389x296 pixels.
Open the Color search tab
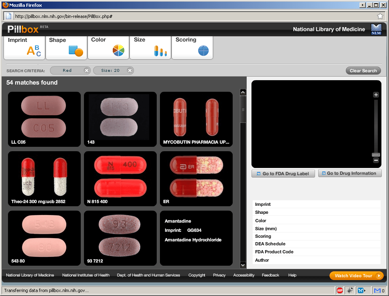(x=108, y=47)
